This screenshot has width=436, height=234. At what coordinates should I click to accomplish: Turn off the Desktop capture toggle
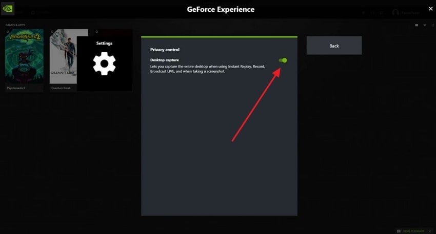click(283, 60)
